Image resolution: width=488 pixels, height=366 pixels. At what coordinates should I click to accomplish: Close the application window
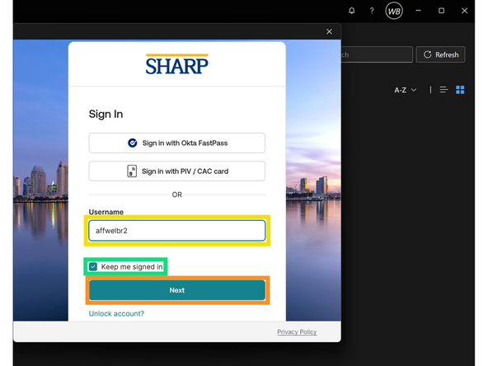[x=464, y=11]
